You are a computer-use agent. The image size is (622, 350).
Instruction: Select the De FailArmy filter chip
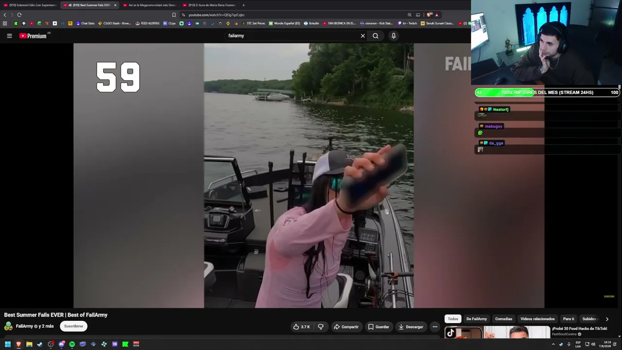coord(477,319)
